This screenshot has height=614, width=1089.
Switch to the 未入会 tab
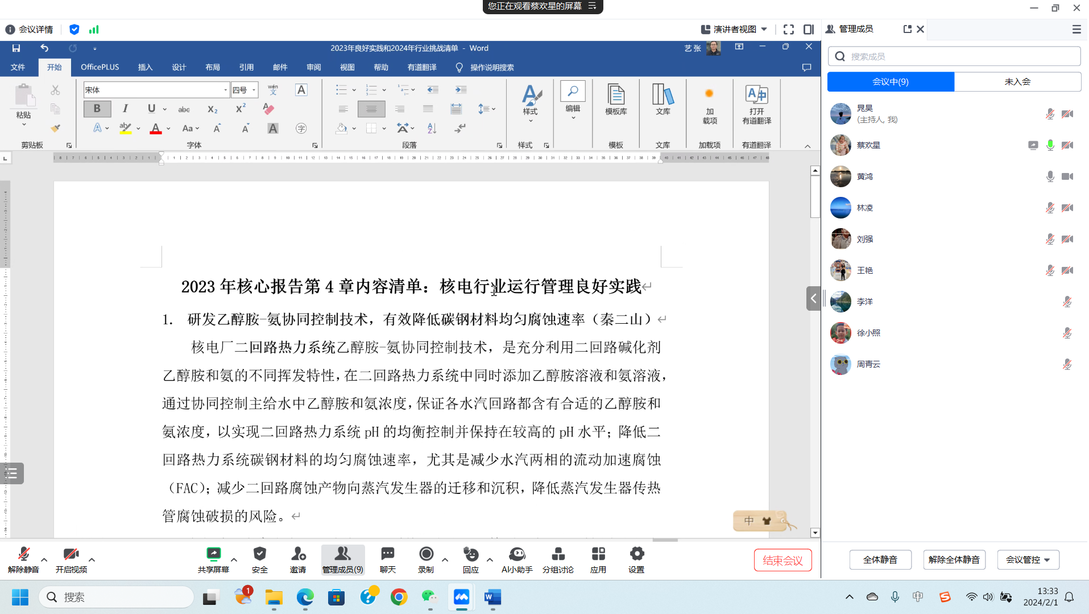pos(1017,81)
